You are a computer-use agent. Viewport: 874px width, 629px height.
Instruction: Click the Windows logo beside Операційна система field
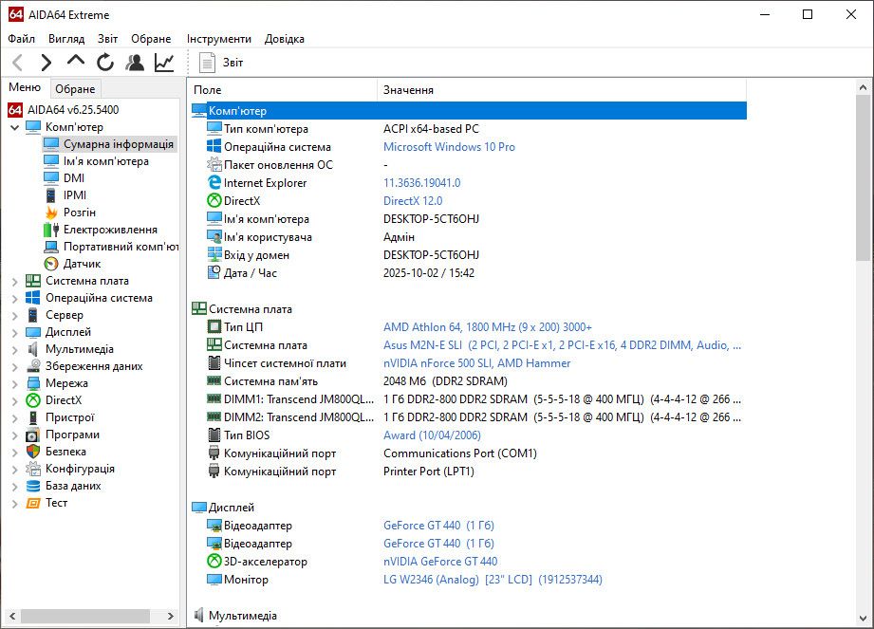(214, 146)
